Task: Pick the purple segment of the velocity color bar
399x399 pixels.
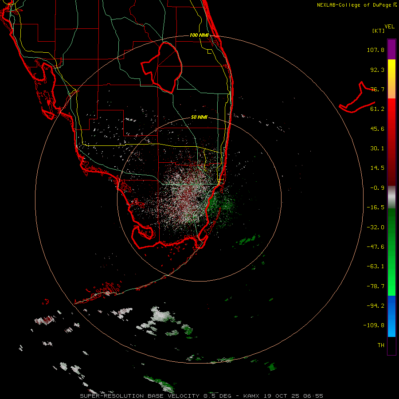Action: pyautogui.click(x=391, y=49)
